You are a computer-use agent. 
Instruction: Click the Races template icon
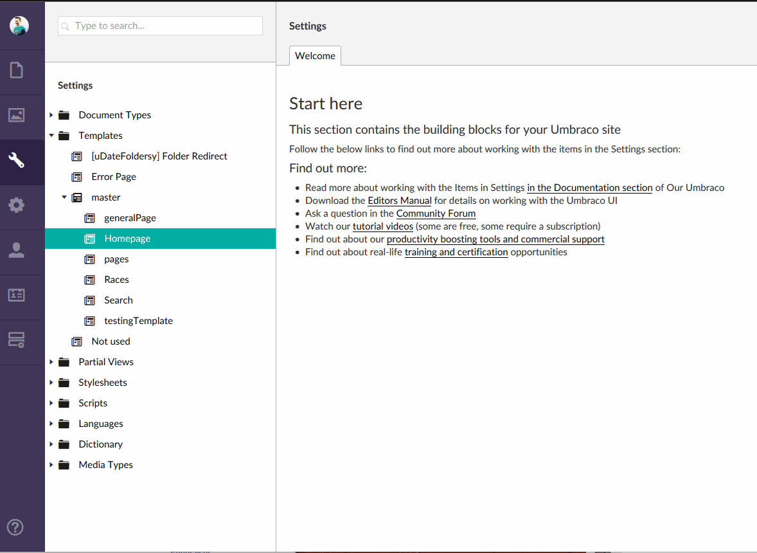coord(90,280)
